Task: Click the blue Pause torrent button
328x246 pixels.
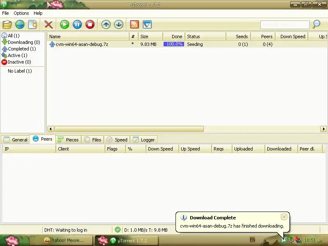Action: pyautogui.click(x=77, y=25)
